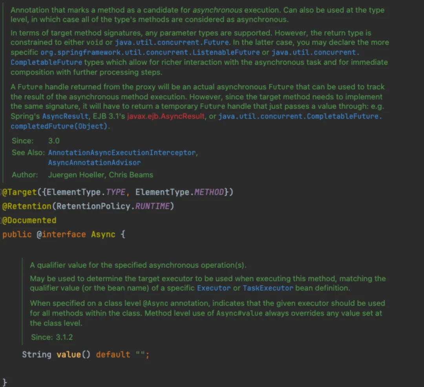Click the value() method name

[69, 354]
